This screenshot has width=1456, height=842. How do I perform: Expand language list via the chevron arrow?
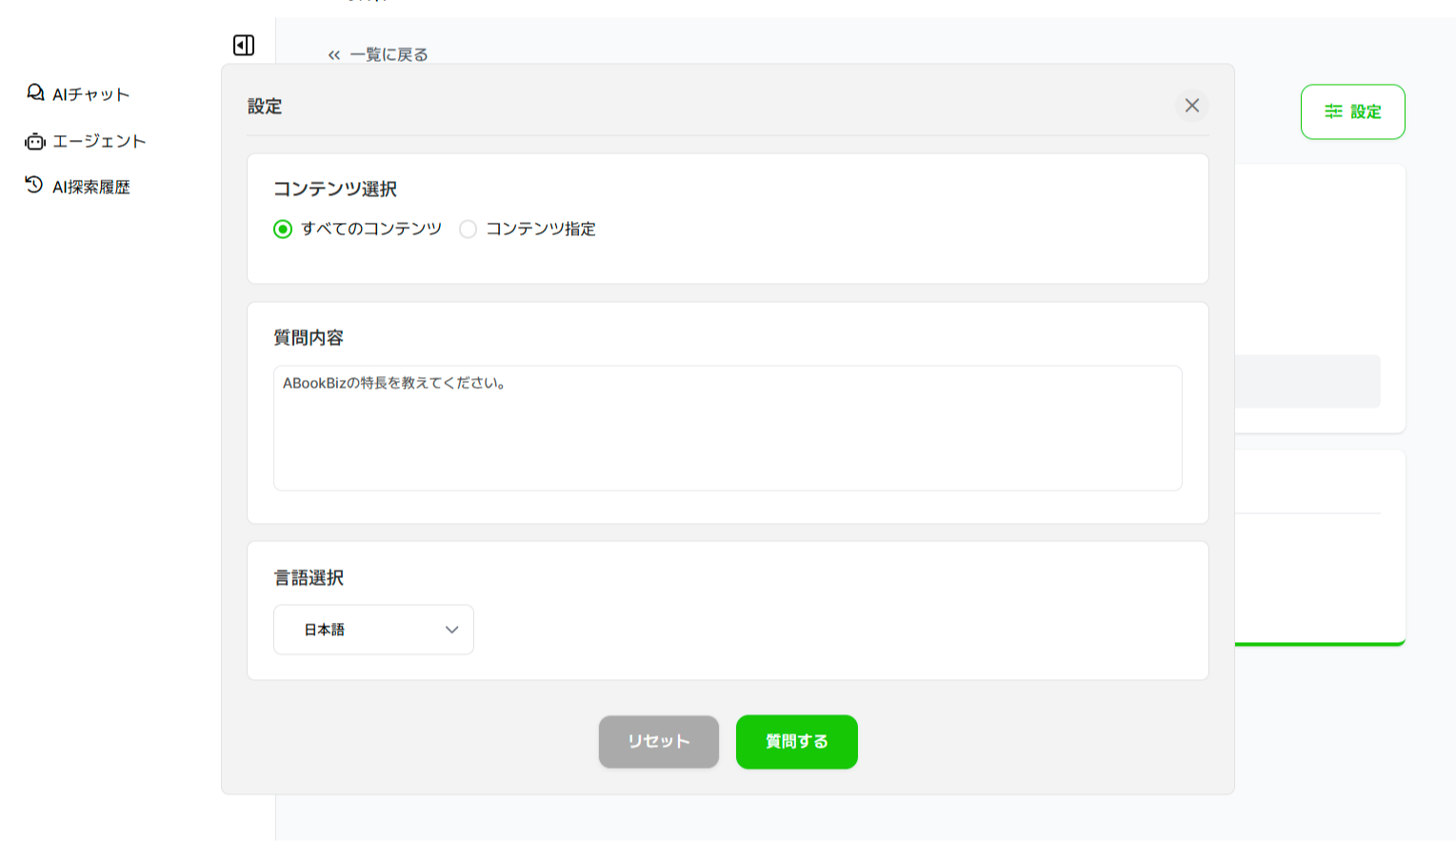451,630
